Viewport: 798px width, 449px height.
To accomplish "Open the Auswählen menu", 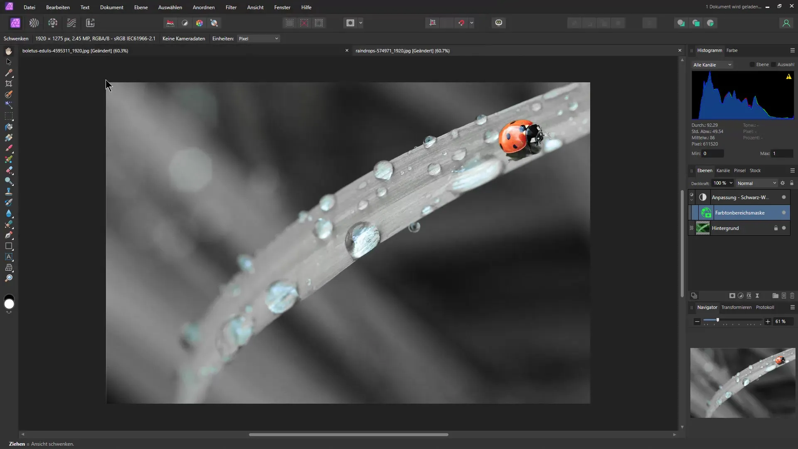I will point(170,7).
